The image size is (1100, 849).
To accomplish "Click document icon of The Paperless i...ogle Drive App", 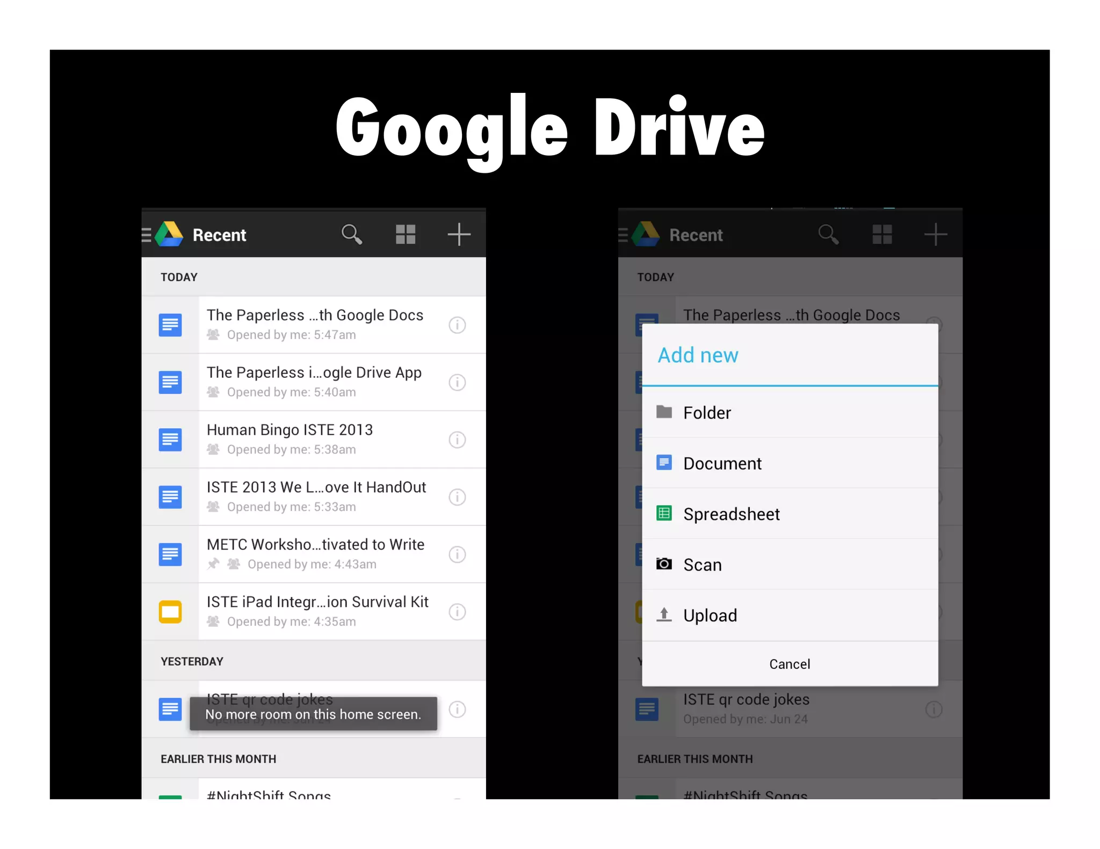I will point(170,382).
